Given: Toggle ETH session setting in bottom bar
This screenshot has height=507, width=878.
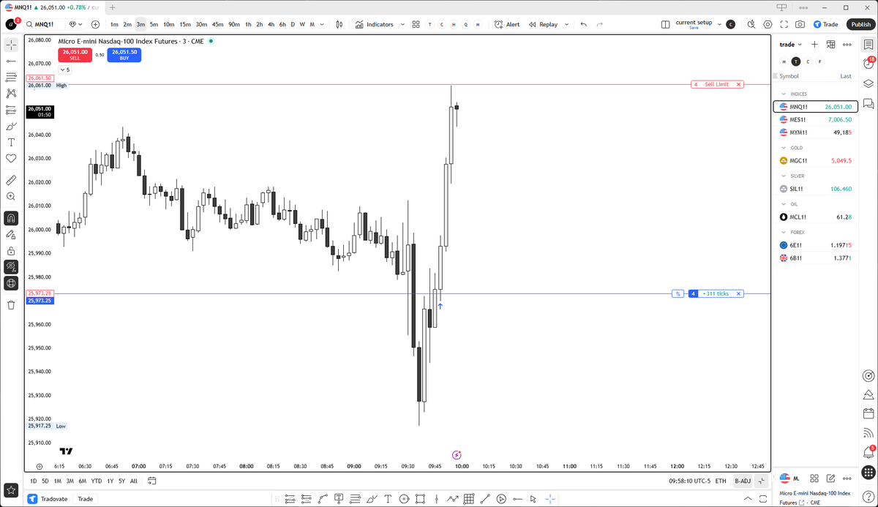Looking at the screenshot, I should pos(721,481).
